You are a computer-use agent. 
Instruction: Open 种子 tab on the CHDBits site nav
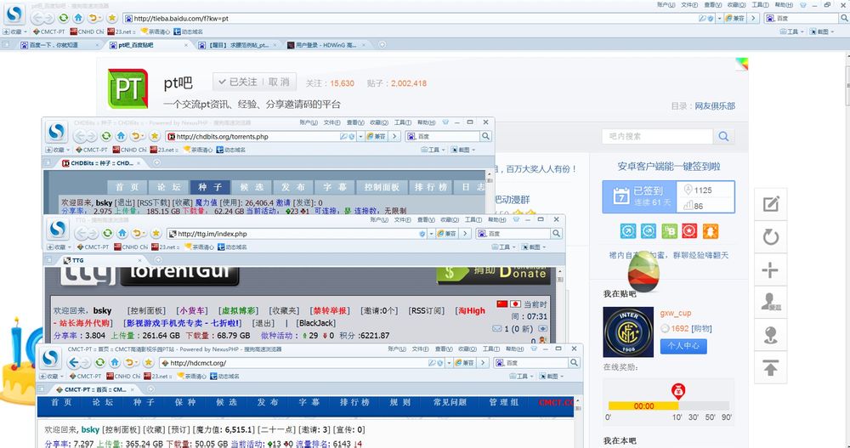point(210,187)
